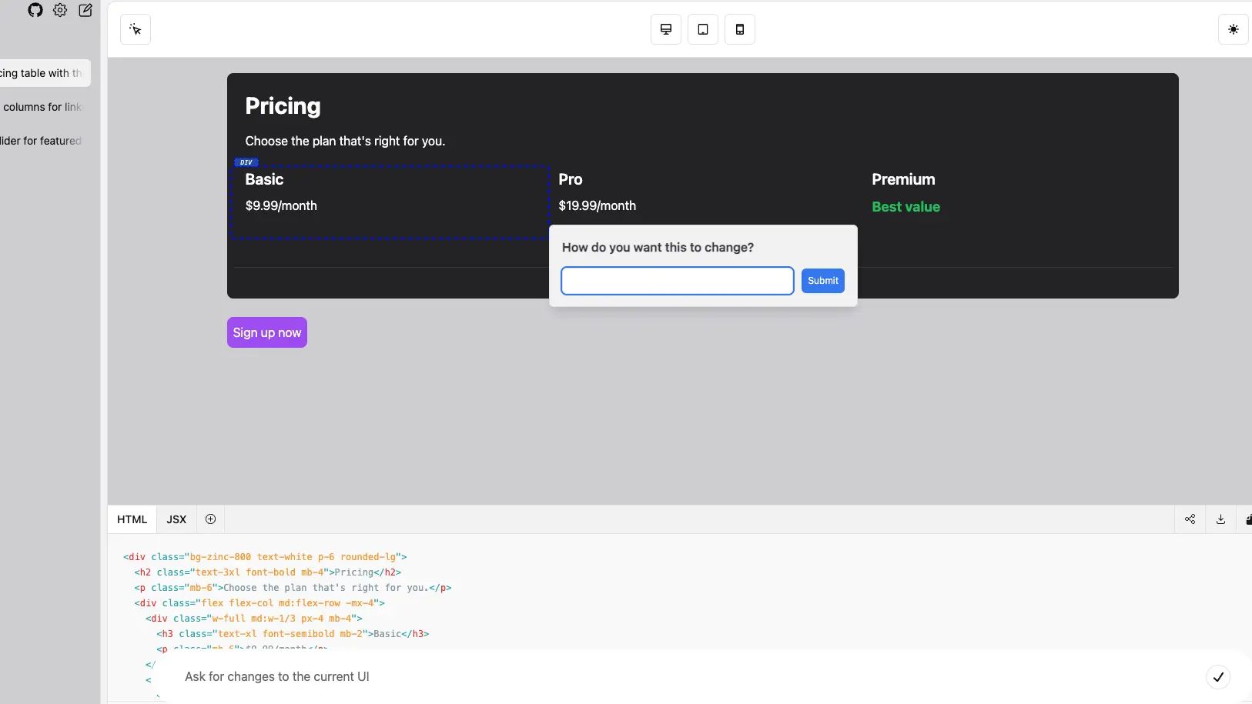Open the GitHub repository icon

[x=34, y=11]
